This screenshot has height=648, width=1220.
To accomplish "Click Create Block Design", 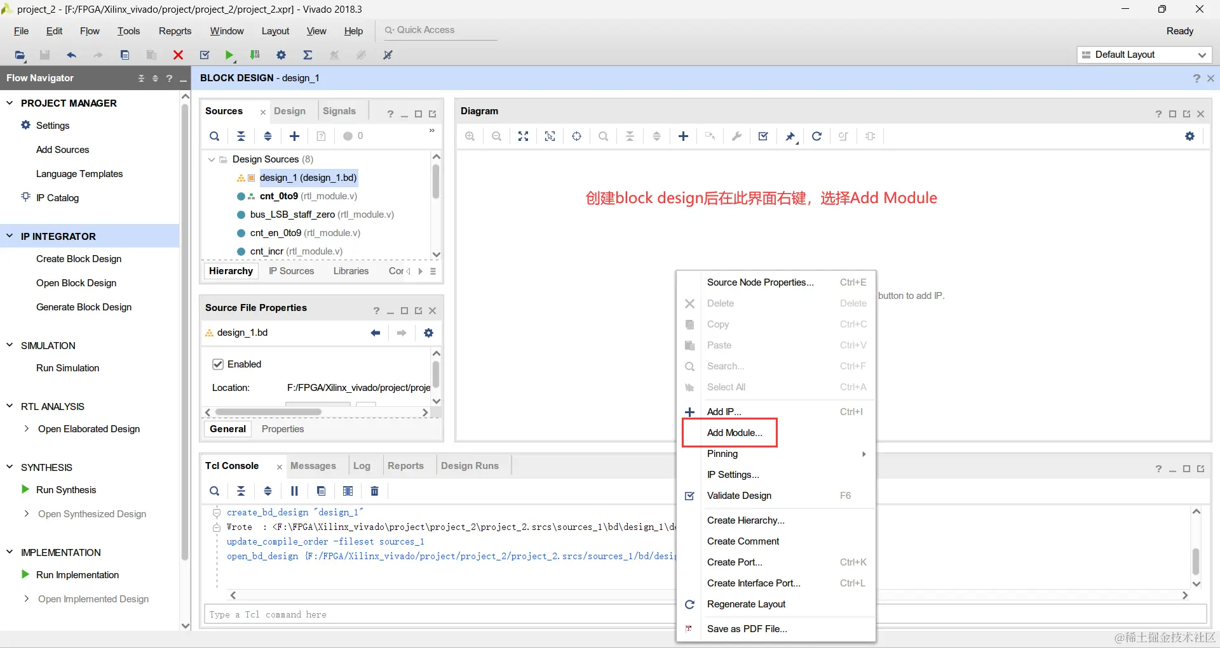I will [79, 259].
